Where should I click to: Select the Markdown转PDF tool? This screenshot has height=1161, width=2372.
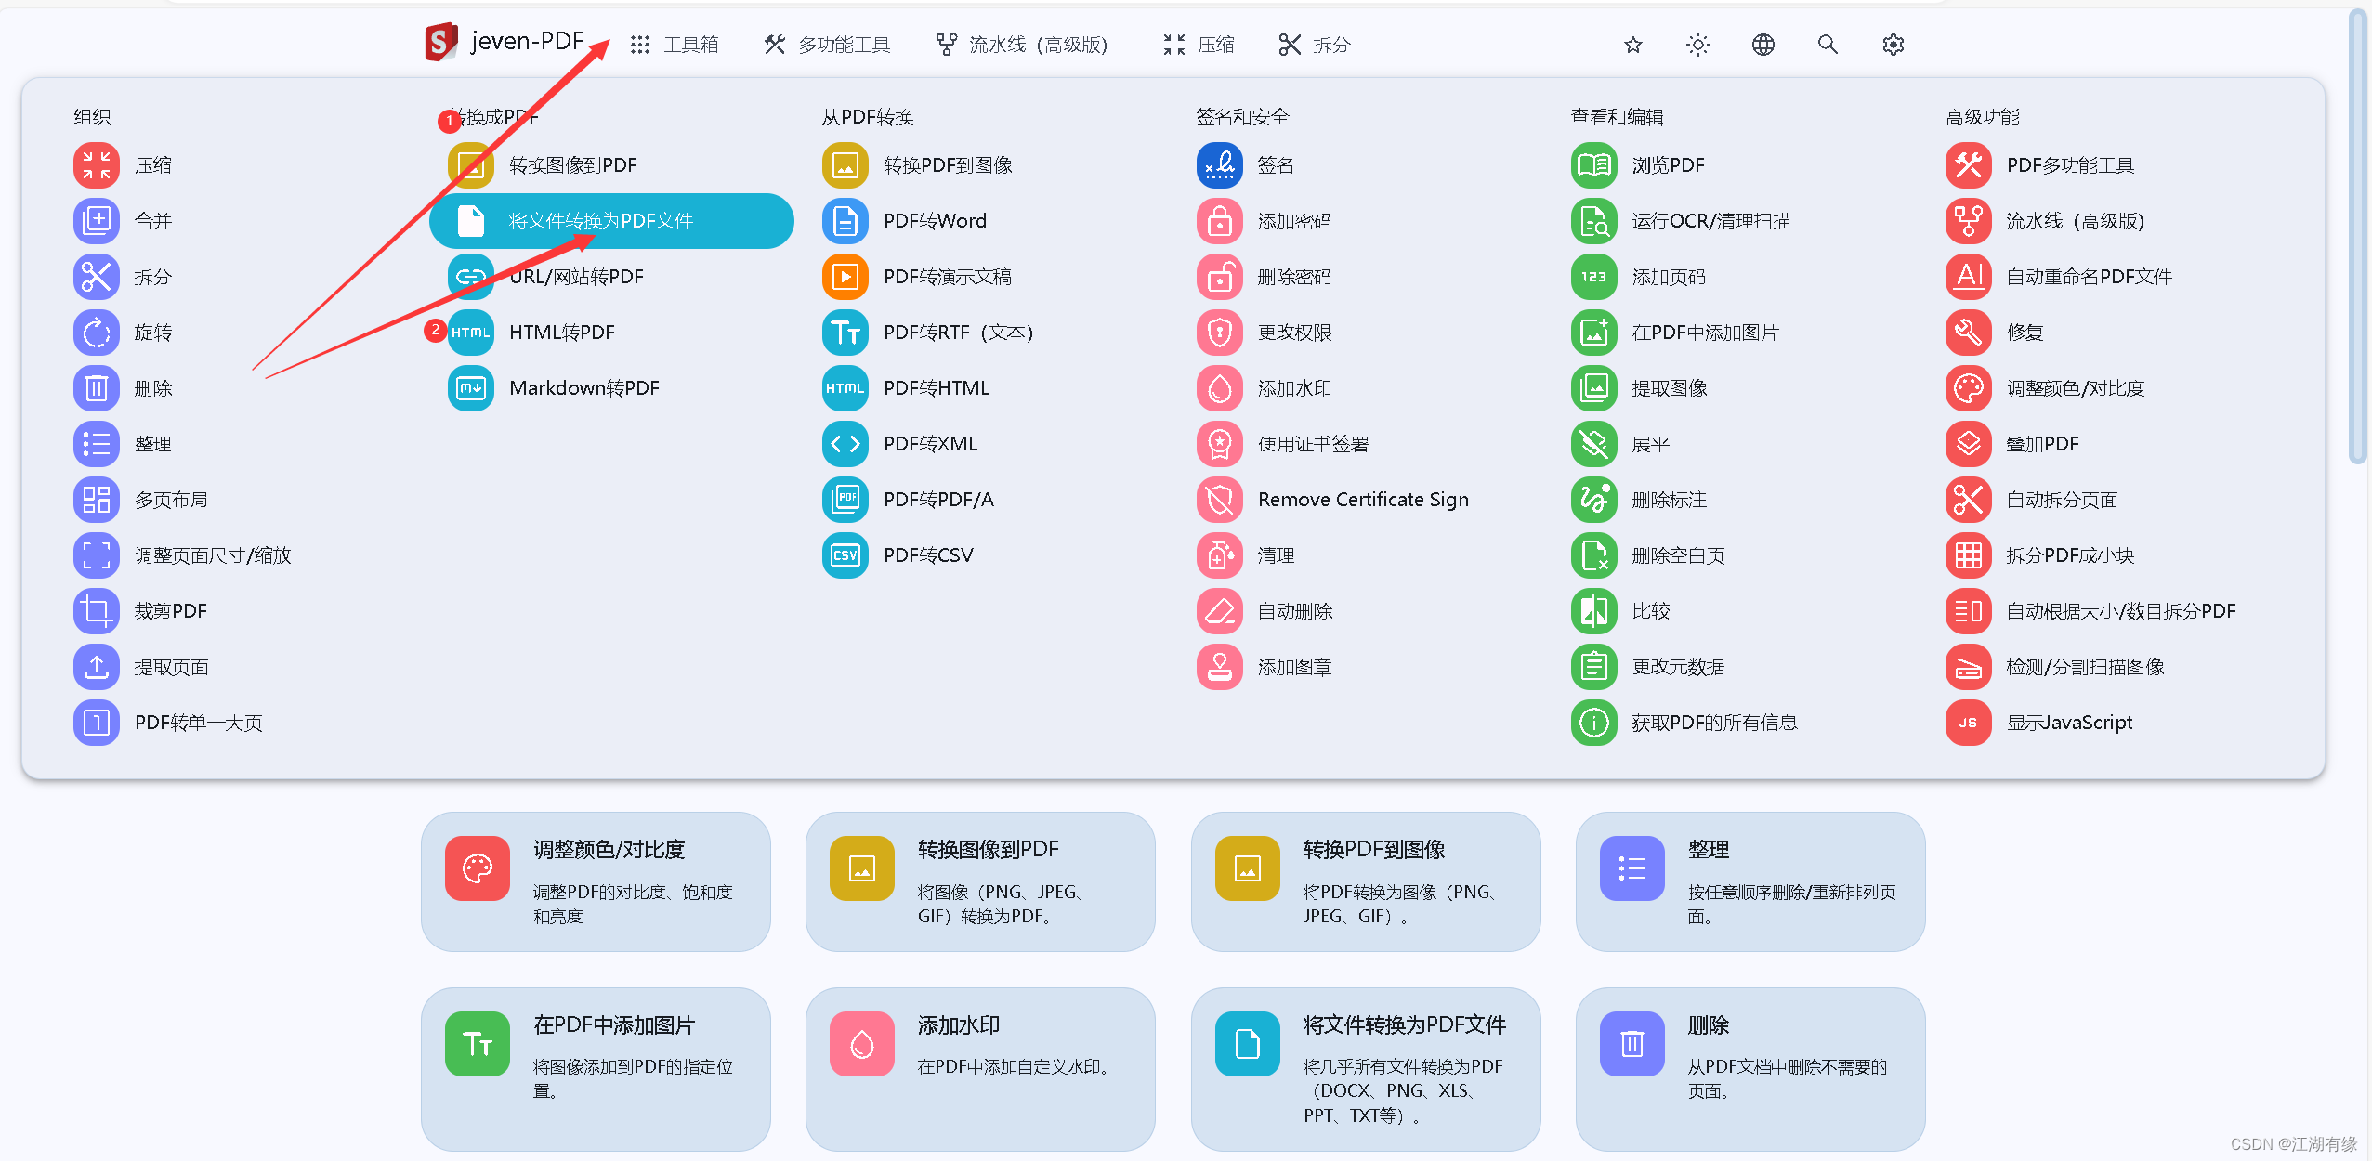click(x=583, y=388)
